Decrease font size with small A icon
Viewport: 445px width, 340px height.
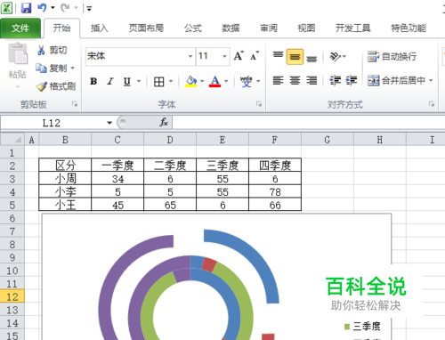[255, 56]
